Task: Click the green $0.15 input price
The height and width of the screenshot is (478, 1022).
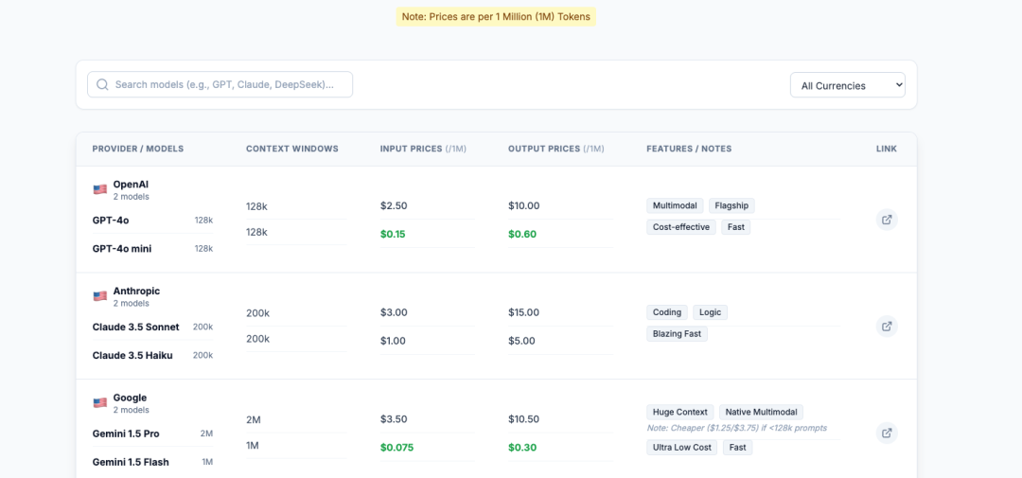Action: point(393,234)
